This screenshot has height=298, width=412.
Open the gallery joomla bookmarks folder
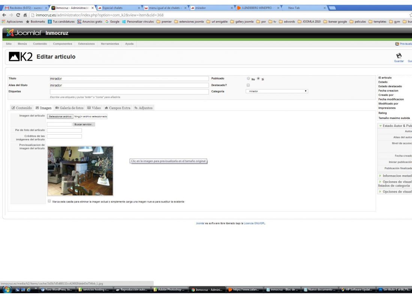[x=242, y=22]
